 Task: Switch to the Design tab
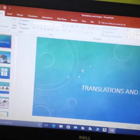click(20, 15)
